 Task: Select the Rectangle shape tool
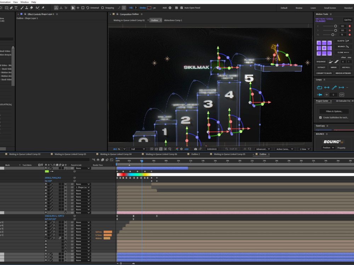[6, 8]
